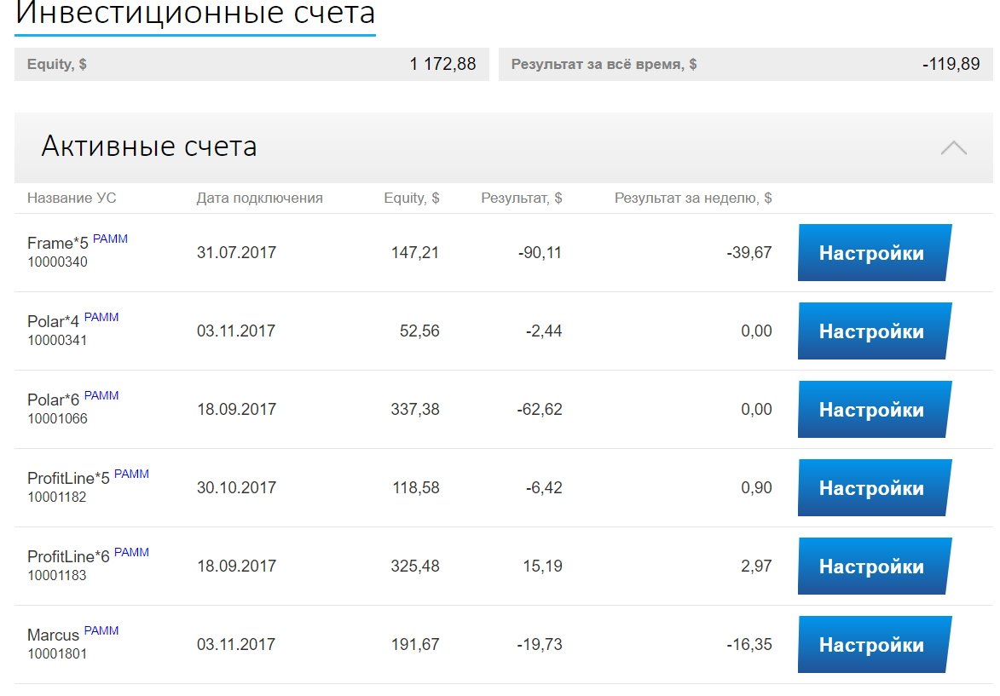Screen dimensions: 1000x696
Task: Click the PAMM link beside Frame*5
Action: click(110, 239)
